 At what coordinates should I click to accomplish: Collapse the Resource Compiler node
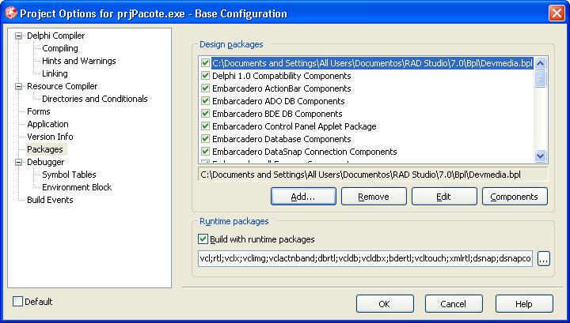pyautogui.click(x=19, y=87)
